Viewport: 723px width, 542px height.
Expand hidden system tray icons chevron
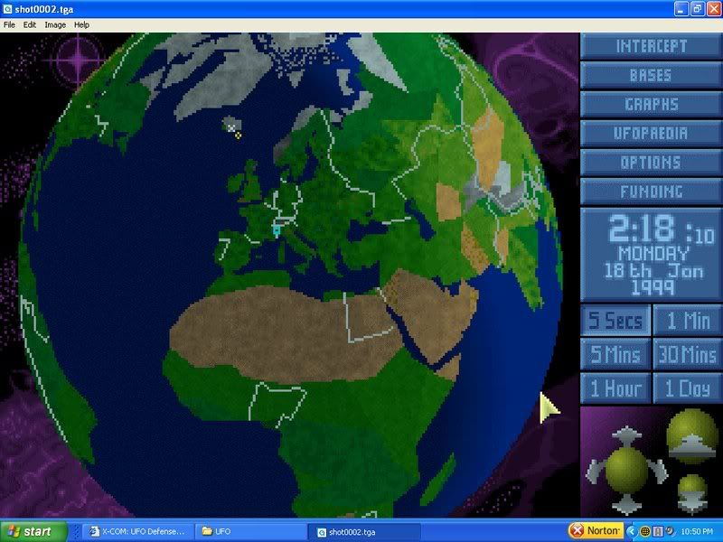[631, 531]
